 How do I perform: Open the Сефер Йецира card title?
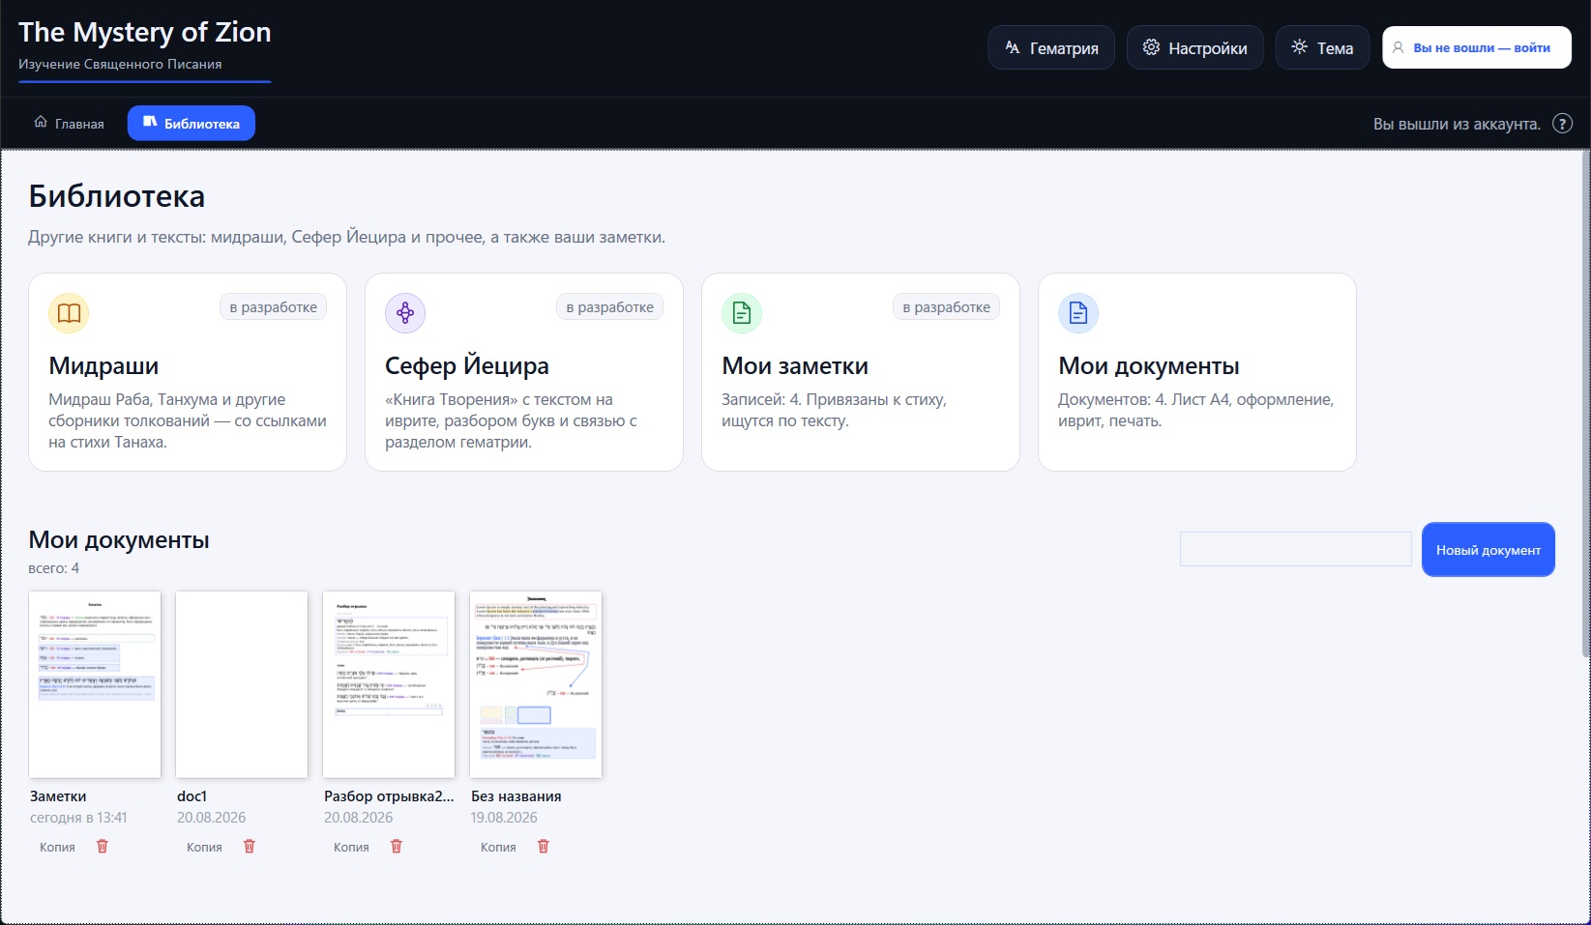click(x=467, y=366)
